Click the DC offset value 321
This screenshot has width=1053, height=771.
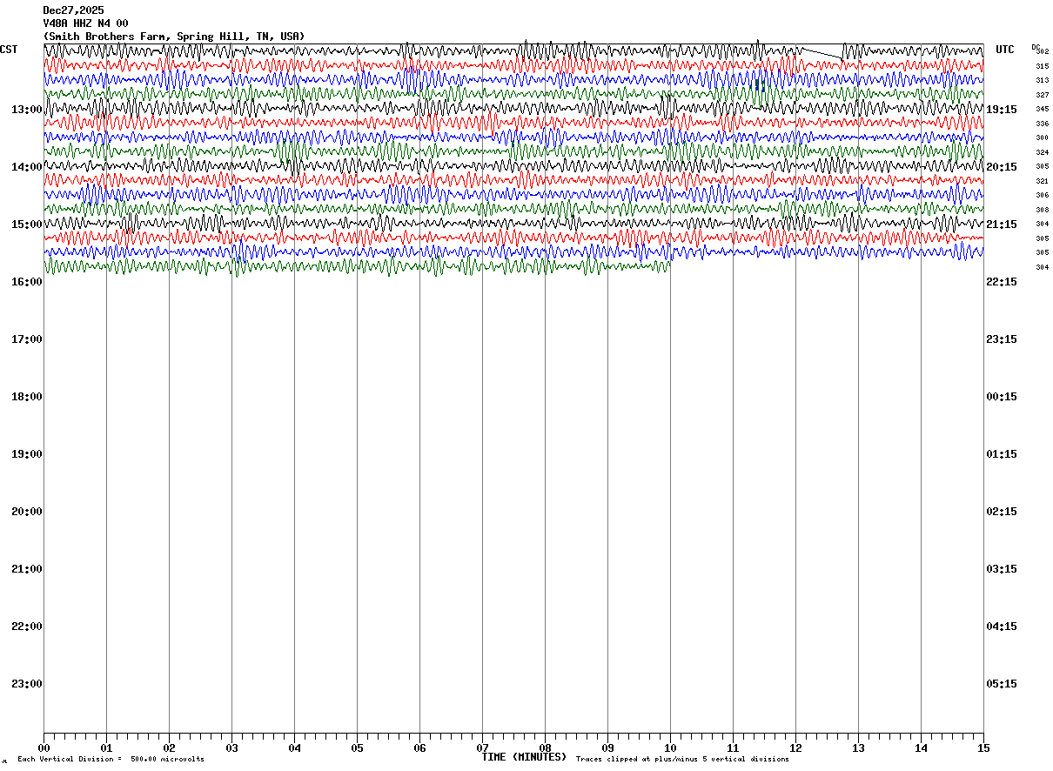click(x=1042, y=181)
